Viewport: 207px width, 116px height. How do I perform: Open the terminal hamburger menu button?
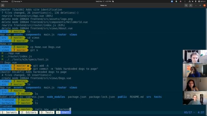[x=191, y=5]
